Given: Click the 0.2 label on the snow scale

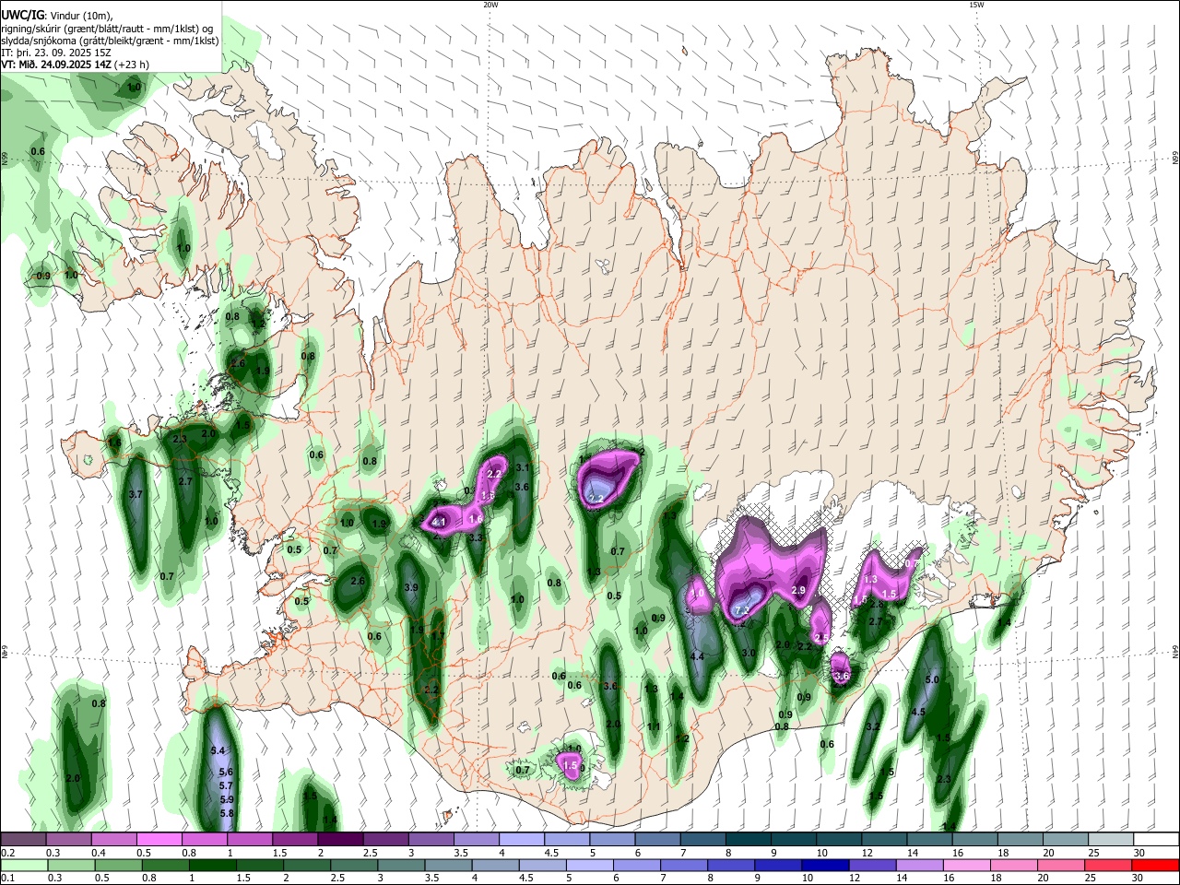Looking at the screenshot, I should tap(7, 853).
